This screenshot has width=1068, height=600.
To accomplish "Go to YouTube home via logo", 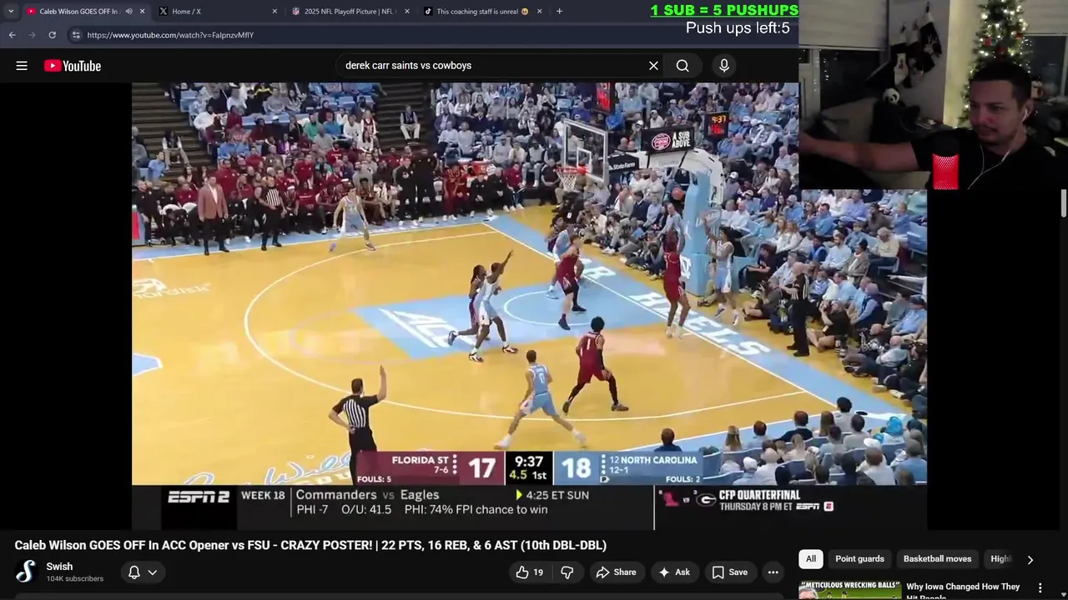I will click(73, 66).
